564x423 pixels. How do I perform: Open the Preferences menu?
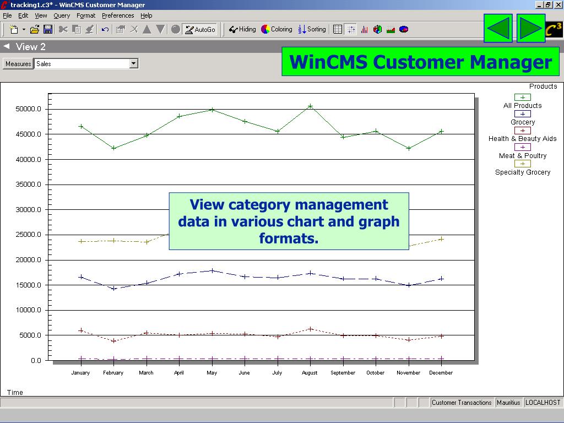point(118,15)
